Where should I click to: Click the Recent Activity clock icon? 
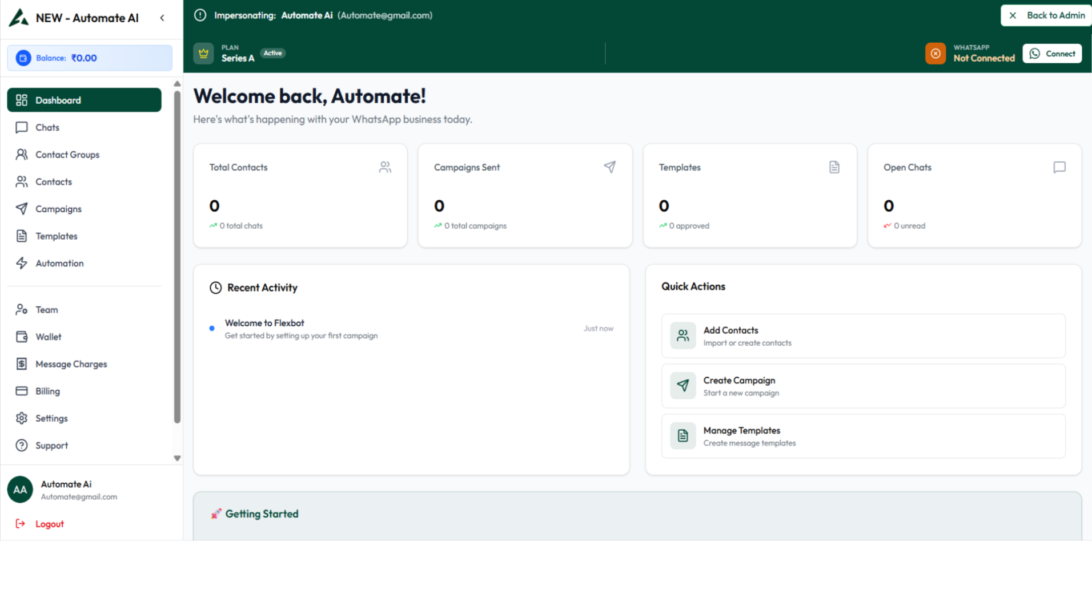pos(215,288)
